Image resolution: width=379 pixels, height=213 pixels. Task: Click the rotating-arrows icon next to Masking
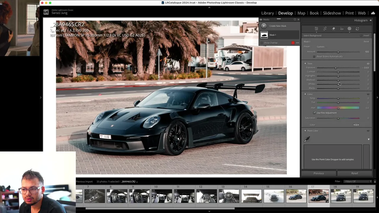click(x=357, y=29)
